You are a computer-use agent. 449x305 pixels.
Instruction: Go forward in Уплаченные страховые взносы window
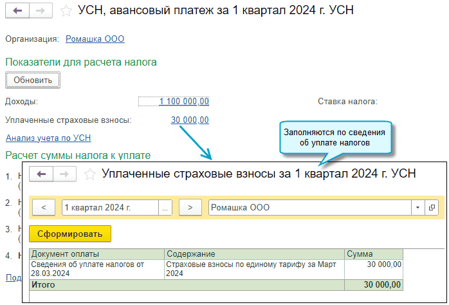tap(64, 174)
